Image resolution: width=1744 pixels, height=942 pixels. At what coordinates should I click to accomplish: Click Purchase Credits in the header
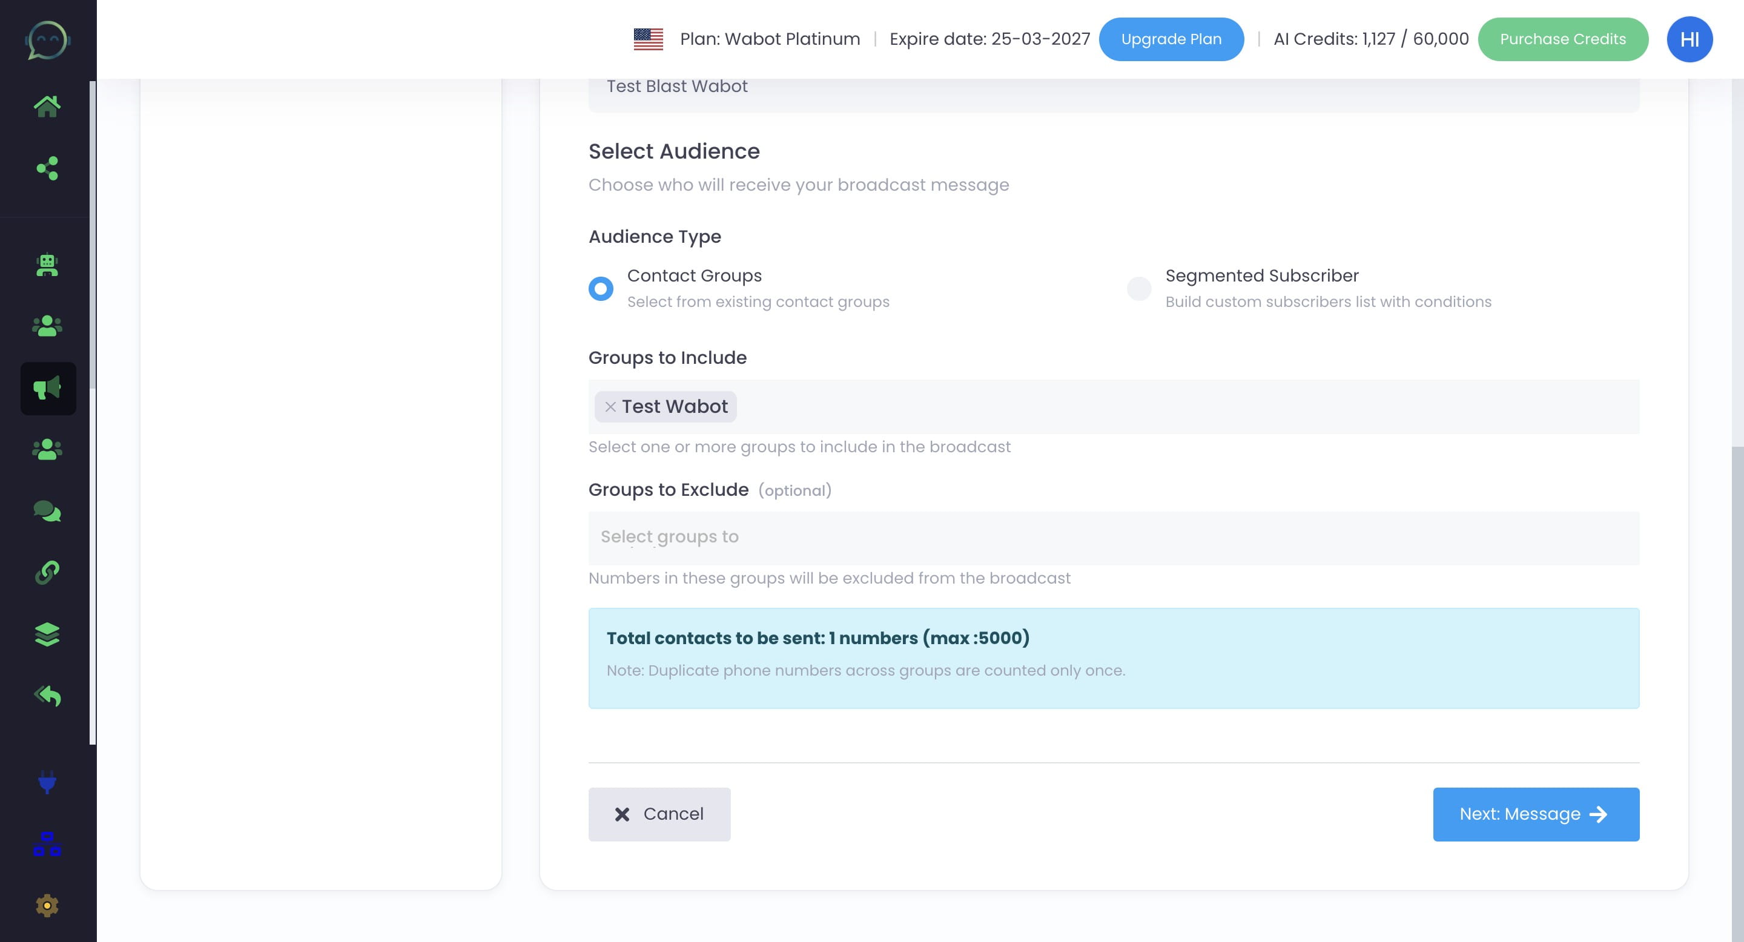(x=1563, y=39)
